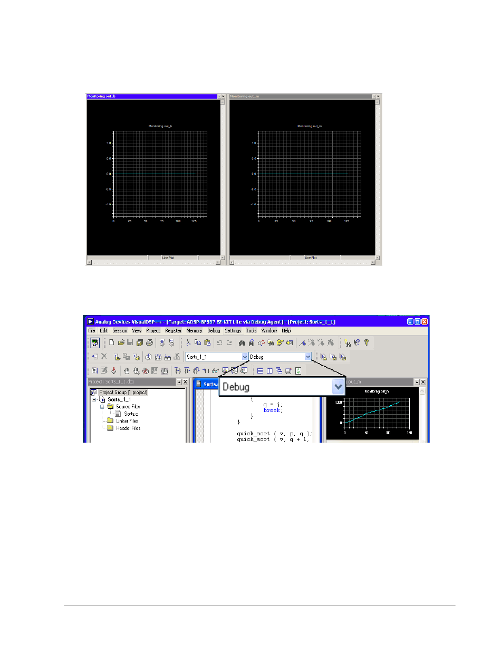
Task: Click the Run program icon on debug toolbar
Action: click(95, 371)
